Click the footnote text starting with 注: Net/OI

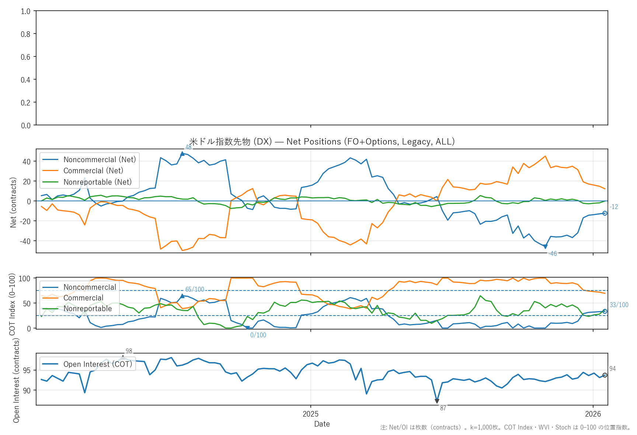click(x=505, y=427)
